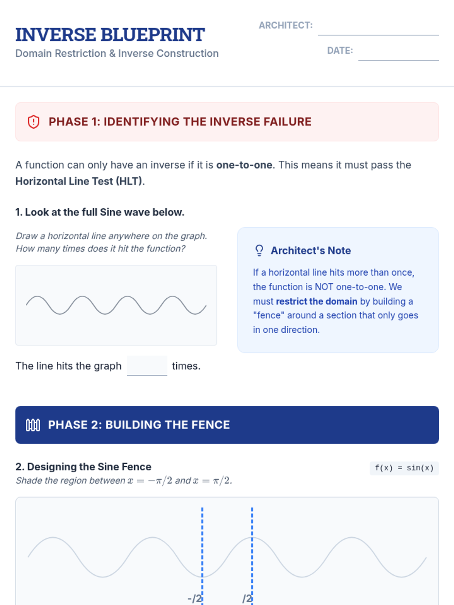The height and width of the screenshot is (605, 454).
Task: Click the fence icon in Phase 2 header
Action: pos(33,425)
